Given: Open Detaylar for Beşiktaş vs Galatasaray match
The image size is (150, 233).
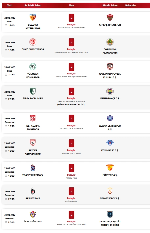Looking at the screenshot, I should click(x=71, y=198).
